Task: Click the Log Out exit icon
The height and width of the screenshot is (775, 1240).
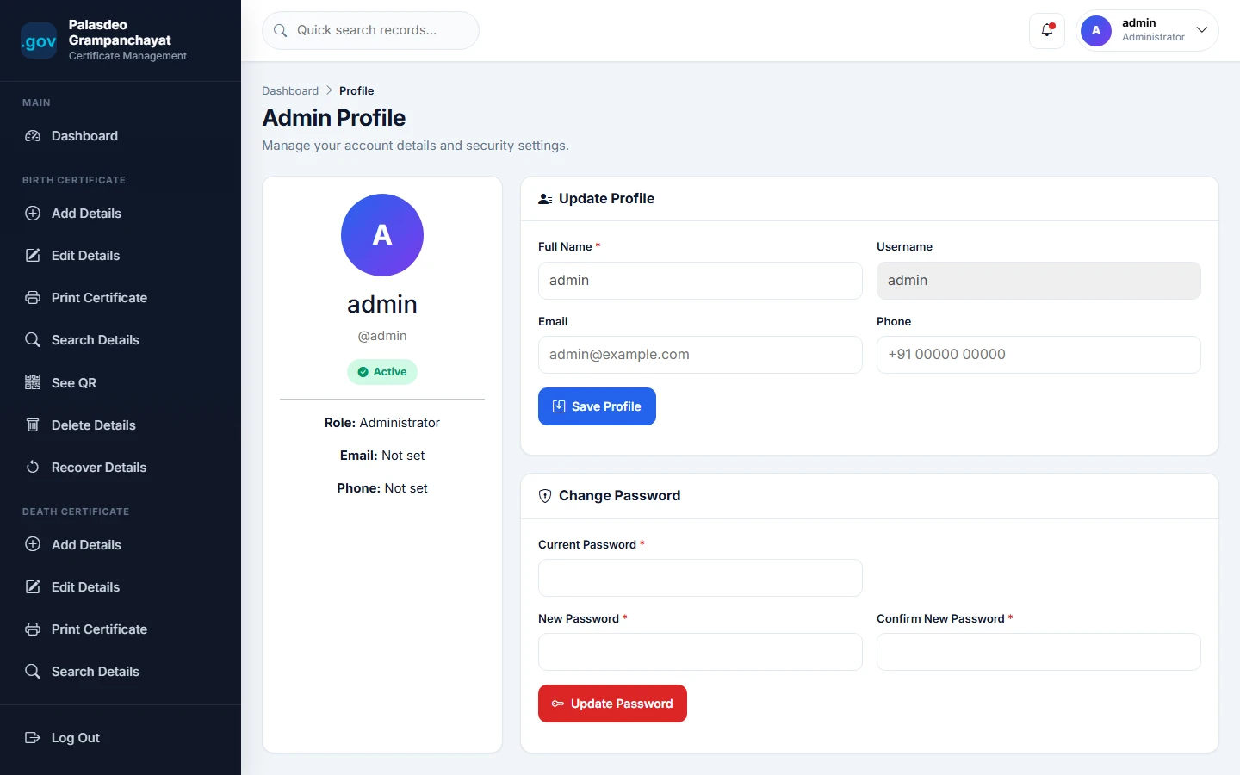Action: coord(33,737)
